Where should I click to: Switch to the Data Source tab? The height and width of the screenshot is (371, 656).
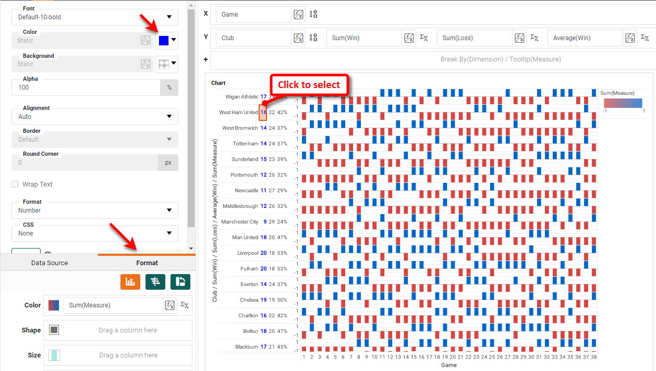click(50, 263)
